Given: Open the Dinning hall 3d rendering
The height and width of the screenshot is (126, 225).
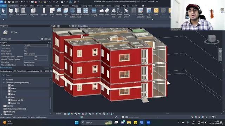Looking at the screenshot, I should pos(17,100).
